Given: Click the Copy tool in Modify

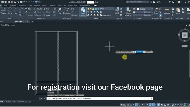Looking at the screenshot, I should (28, 12).
